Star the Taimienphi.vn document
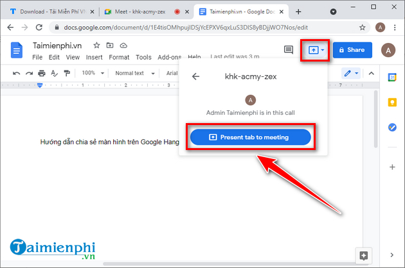The image size is (405, 268). [x=96, y=46]
